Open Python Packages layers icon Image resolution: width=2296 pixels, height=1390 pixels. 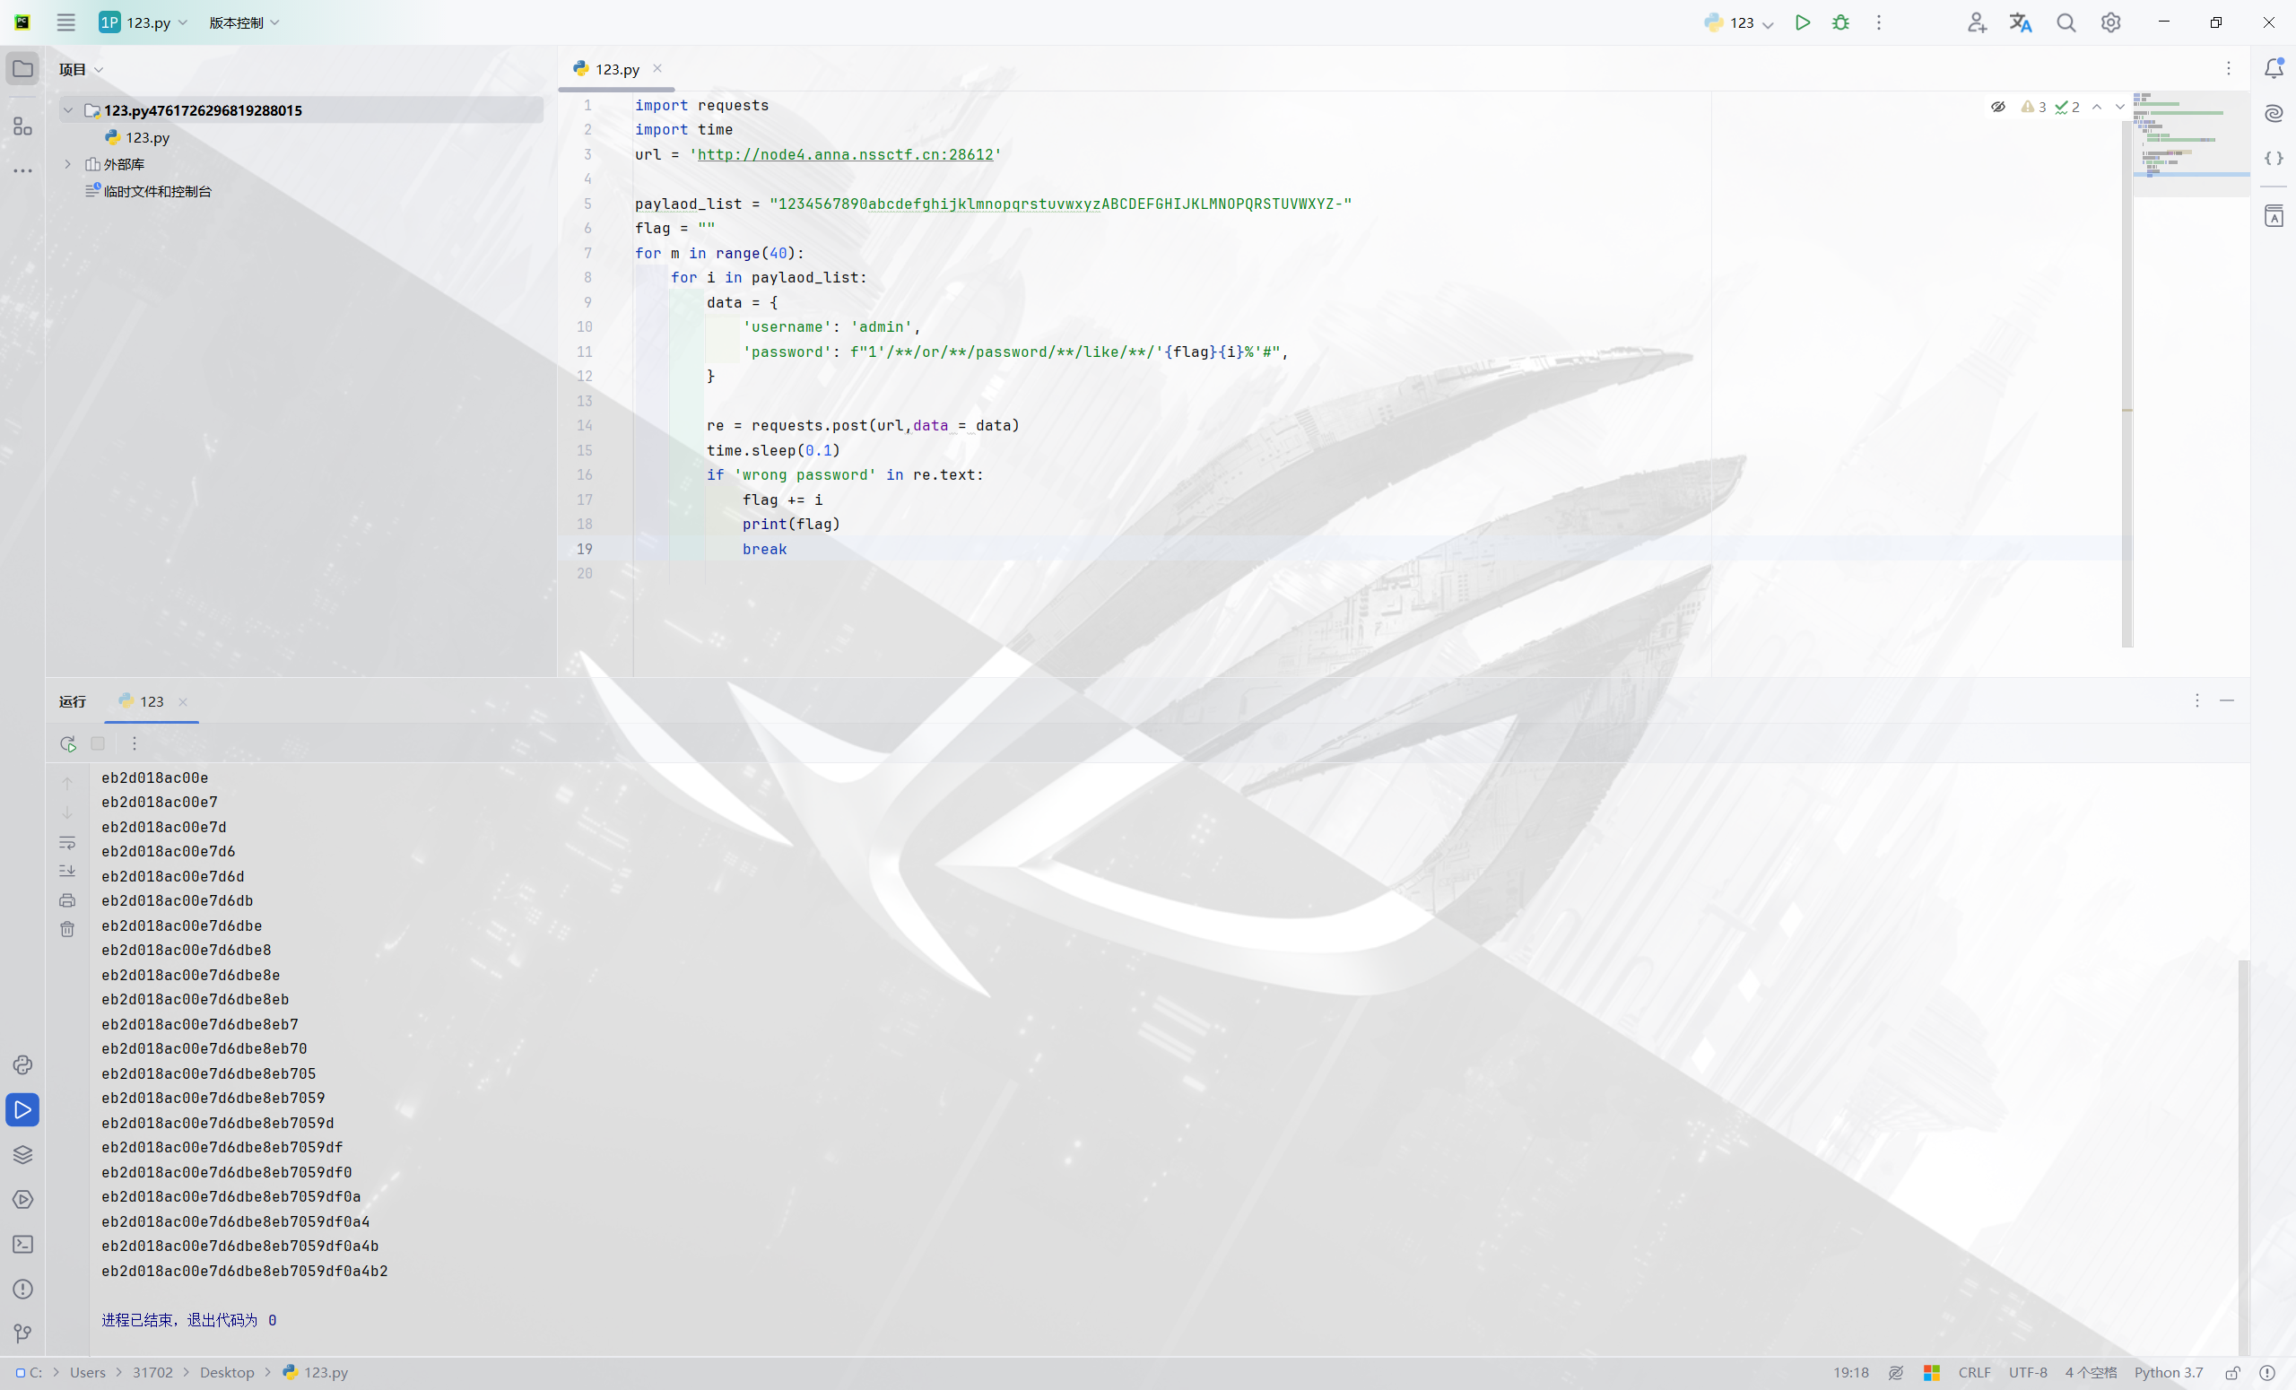click(x=22, y=1154)
